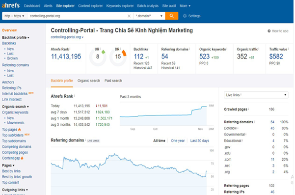
Task: Click the Organic traffic value 352
Action: click(x=242, y=56)
